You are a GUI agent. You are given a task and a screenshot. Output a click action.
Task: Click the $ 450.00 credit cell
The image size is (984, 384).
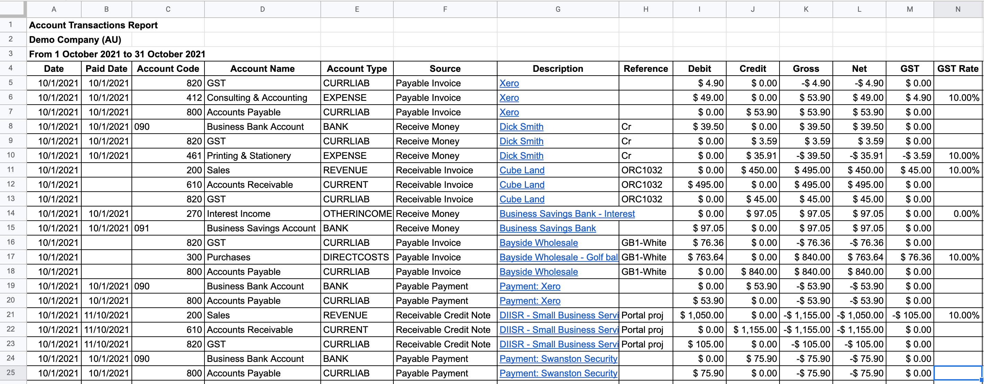(x=753, y=170)
